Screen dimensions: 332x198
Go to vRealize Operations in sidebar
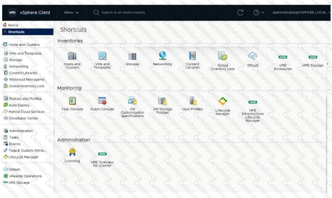point(25,176)
